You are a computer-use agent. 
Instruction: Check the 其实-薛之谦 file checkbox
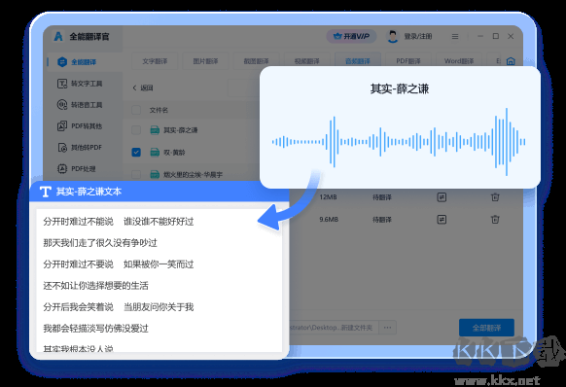pyautogui.click(x=136, y=130)
